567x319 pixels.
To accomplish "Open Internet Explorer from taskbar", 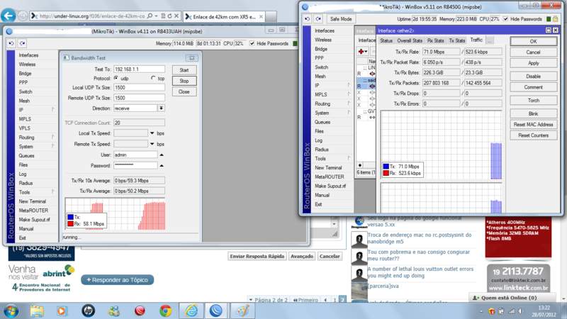I will tap(191, 310).
